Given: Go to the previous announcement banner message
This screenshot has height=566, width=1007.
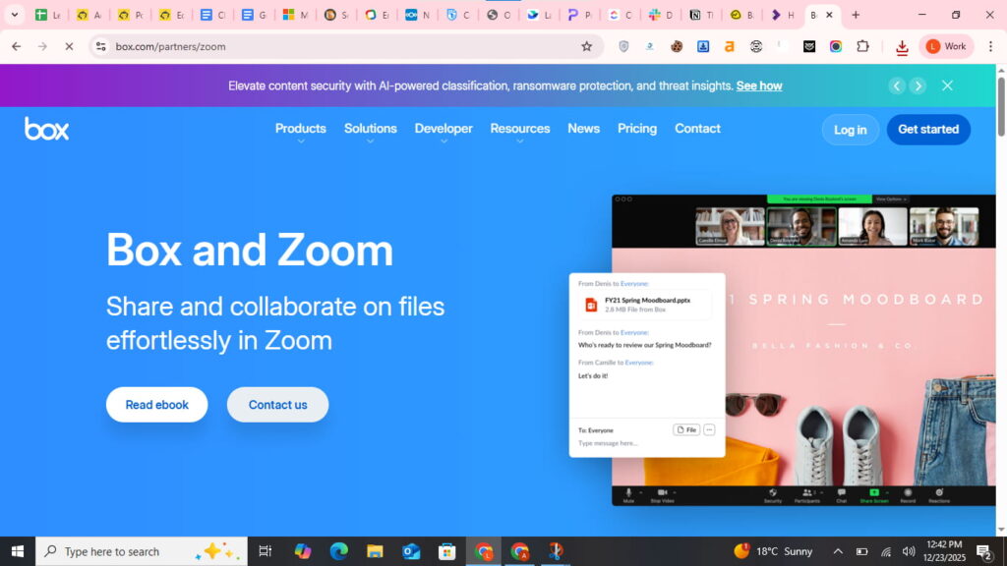Looking at the screenshot, I should coord(896,85).
